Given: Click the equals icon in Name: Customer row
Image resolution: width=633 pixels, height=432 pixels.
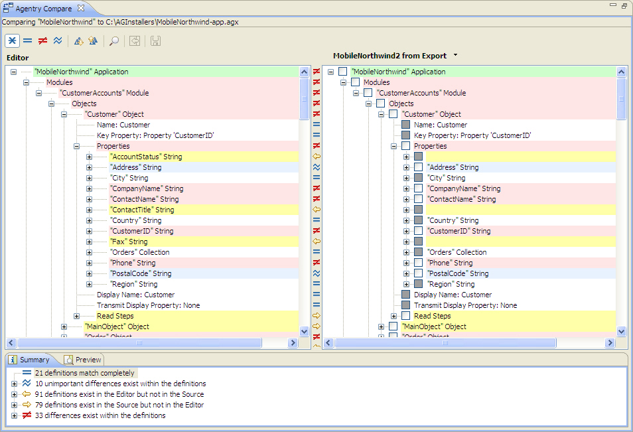Looking at the screenshot, I should coord(316,125).
